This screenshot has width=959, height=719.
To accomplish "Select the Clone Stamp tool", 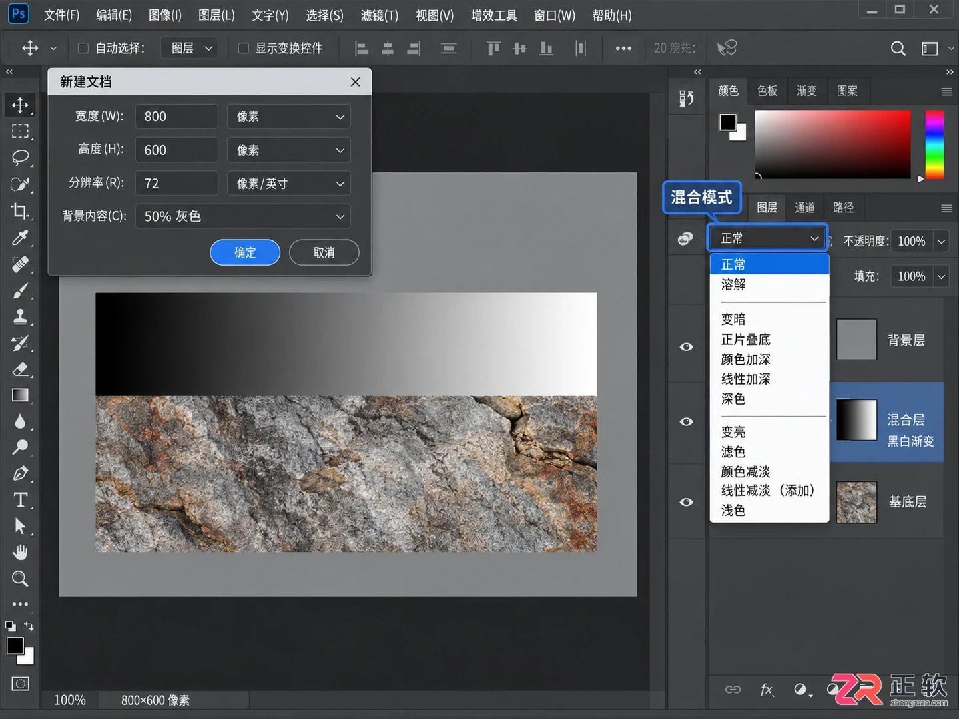I will tap(20, 317).
